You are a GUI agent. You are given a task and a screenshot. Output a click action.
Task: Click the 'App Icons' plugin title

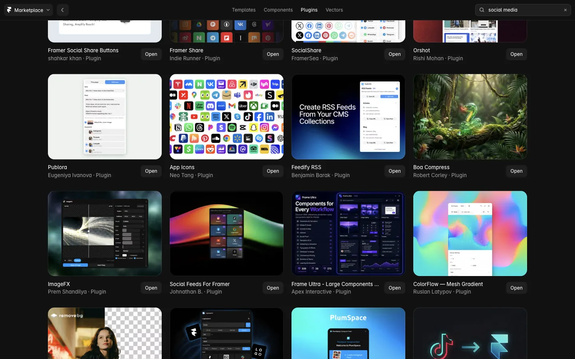pos(182,167)
